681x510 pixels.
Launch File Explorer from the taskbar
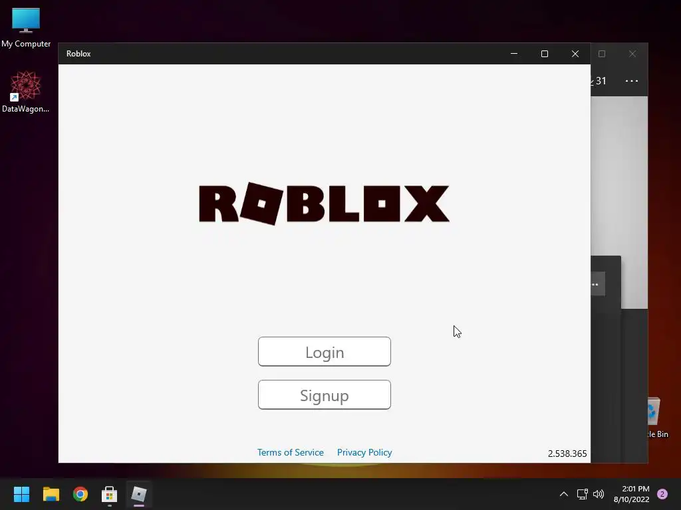coord(51,494)
